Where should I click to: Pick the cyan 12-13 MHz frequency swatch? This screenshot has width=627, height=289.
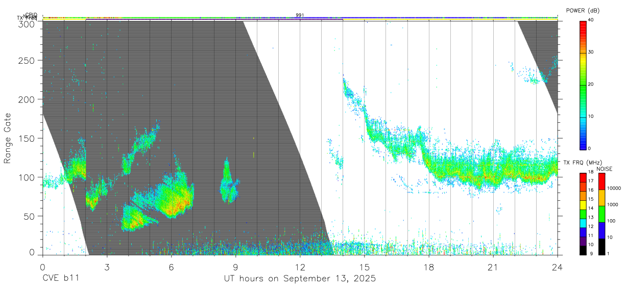pyautogui.click(x=583, y=222)
